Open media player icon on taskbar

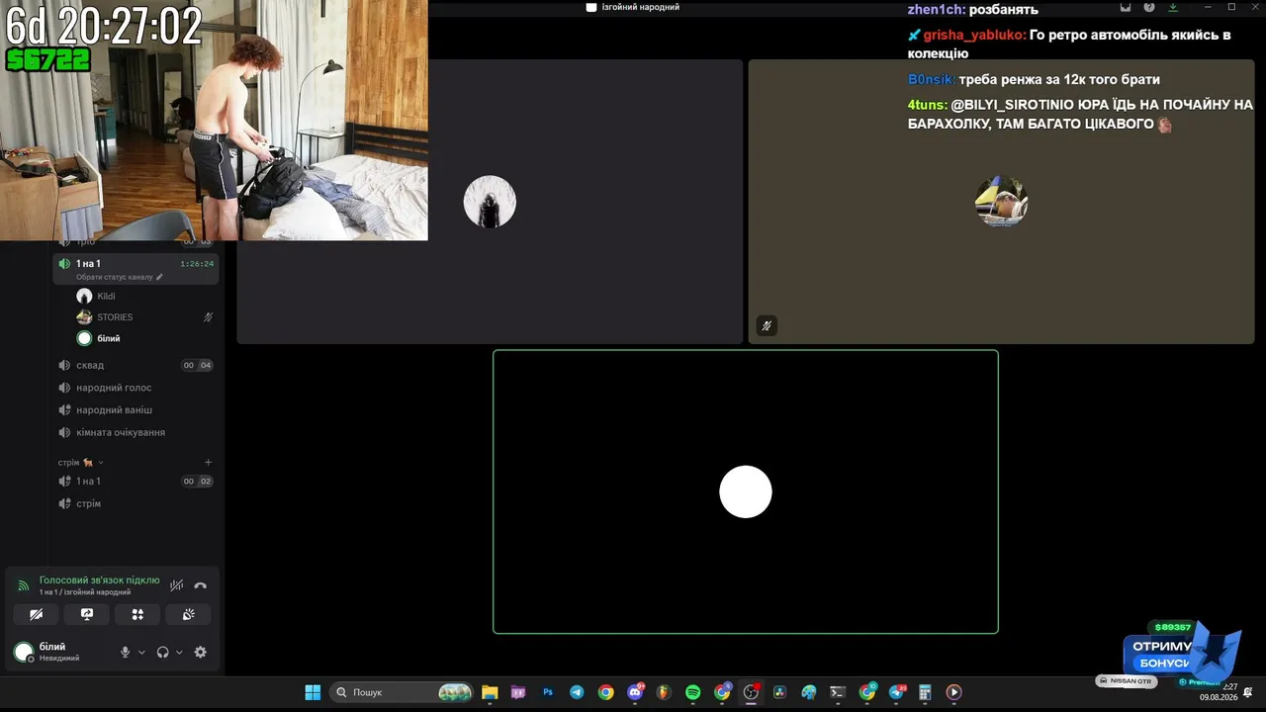[954, 692]
